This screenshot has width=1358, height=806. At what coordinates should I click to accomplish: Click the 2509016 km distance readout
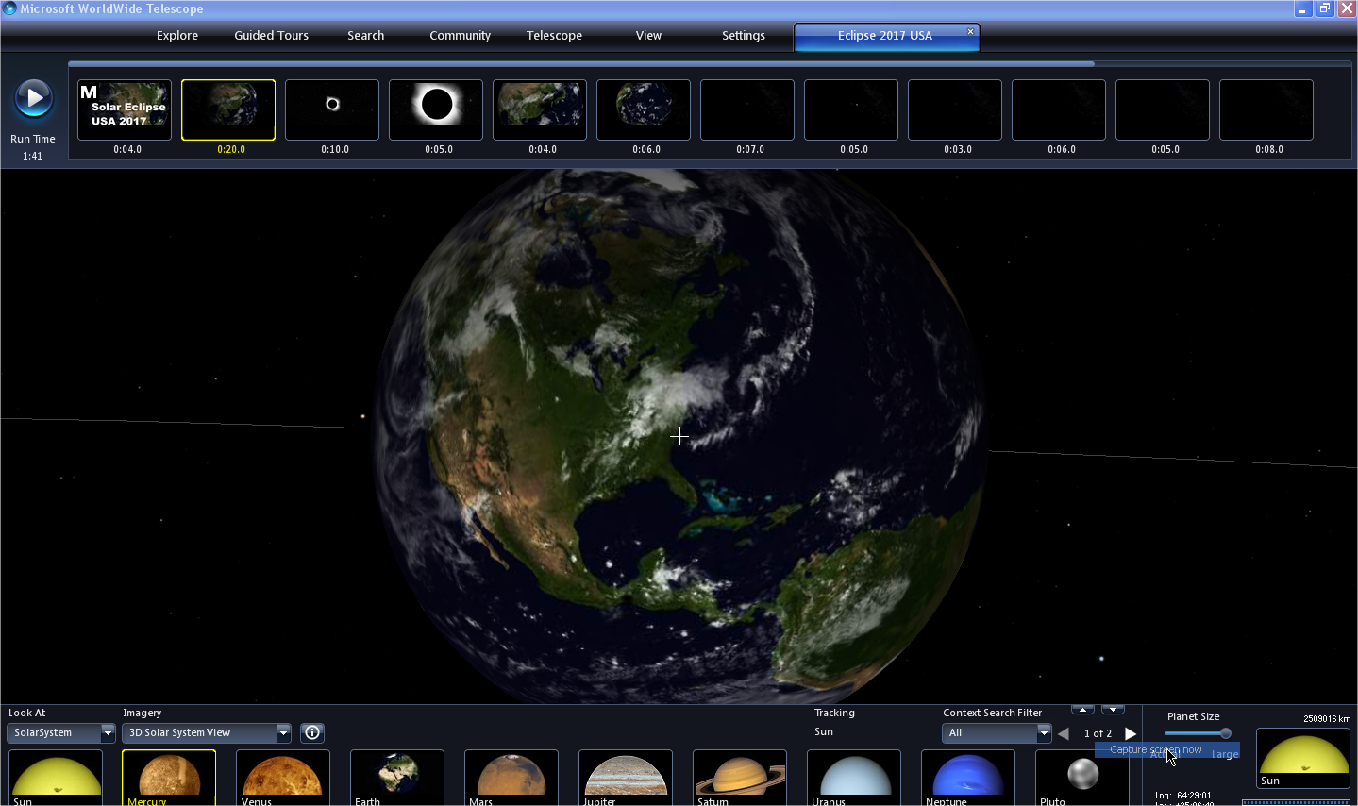coord(1327,719)
